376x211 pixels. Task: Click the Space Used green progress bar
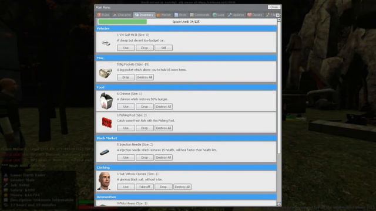tap(123, 22)
